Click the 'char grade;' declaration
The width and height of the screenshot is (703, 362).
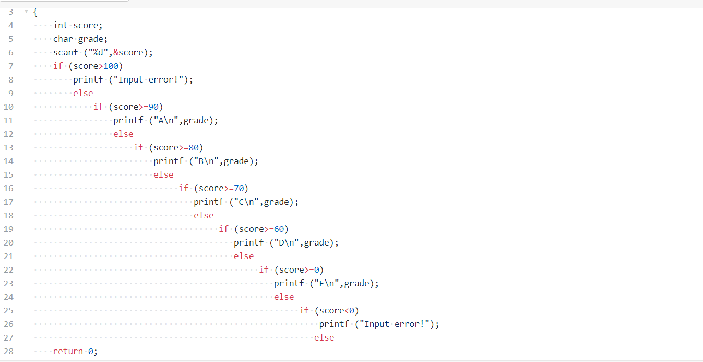tap(80, 39)
